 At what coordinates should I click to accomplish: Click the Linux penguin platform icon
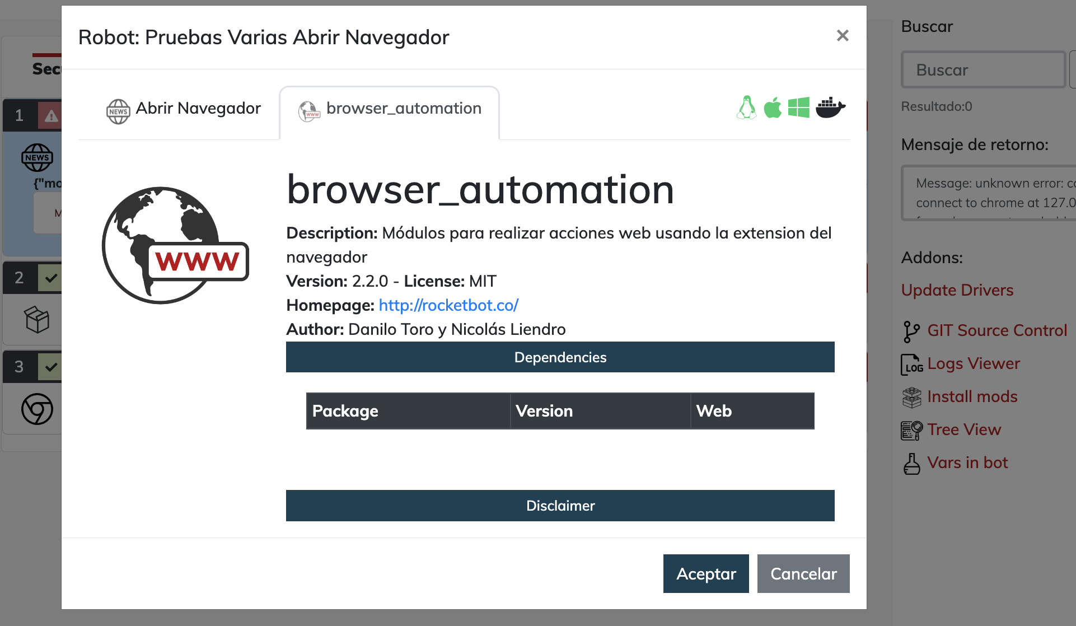[x=746, y=108]
